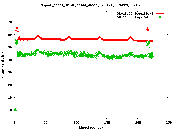Click x-axis tick label 200
174x130 pixels.
pos(138,122)
